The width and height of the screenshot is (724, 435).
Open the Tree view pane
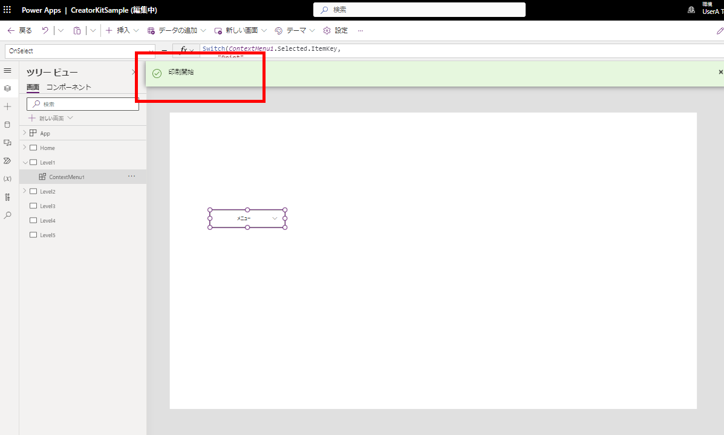[x=8, y=88]
